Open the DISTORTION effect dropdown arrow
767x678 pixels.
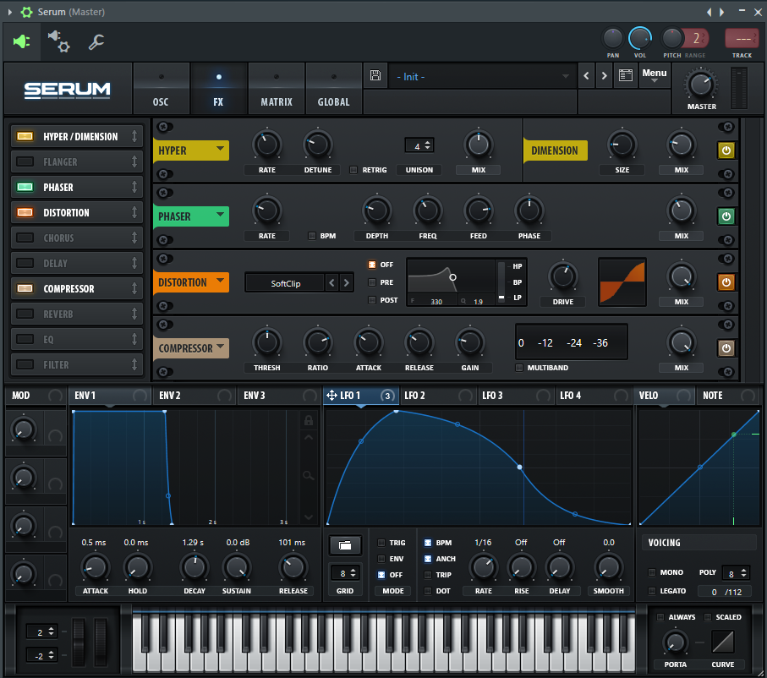[x=220, y=281]
